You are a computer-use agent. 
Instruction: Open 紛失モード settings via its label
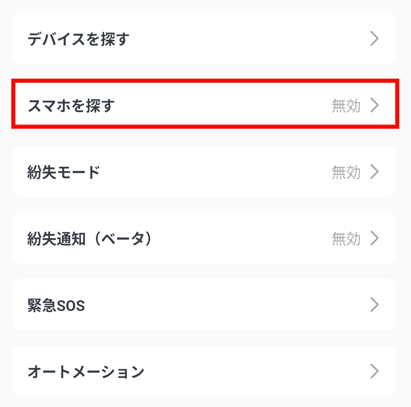pos(64,172)
